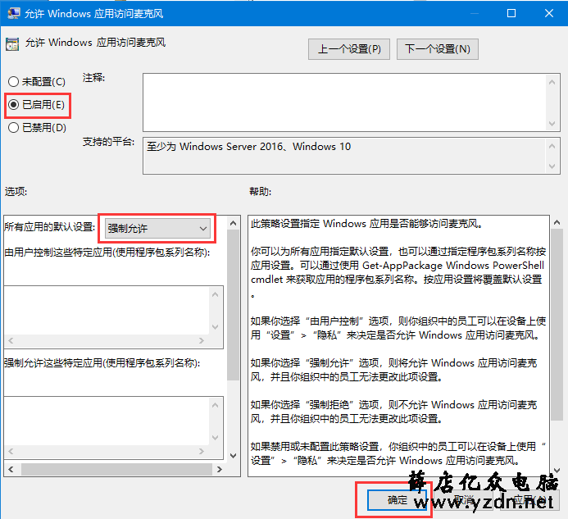Click the policy icon beside the setting title

point(12,43)
